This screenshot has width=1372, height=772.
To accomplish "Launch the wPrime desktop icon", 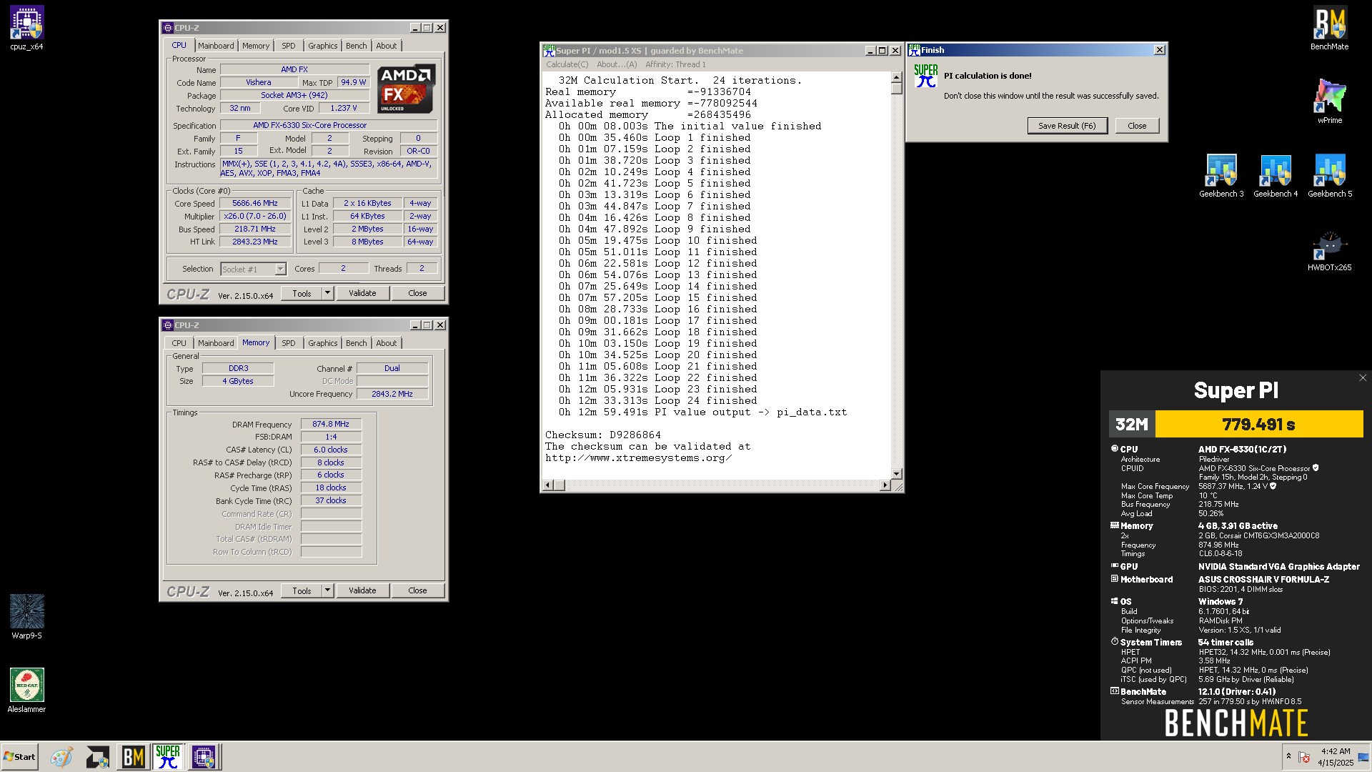I will [1329, 102].
